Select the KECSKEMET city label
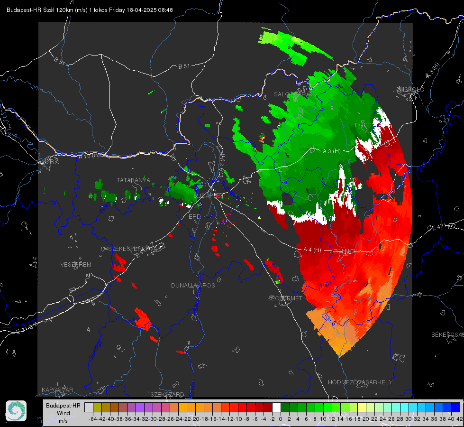This screenshot has width=464, height=427. pyautogui.click(x=285, y=298)
